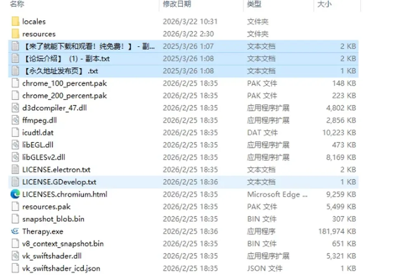Click the d3dcompiler_47.dll file icon
Screen dimensions: 396x275
click(15, 108)
